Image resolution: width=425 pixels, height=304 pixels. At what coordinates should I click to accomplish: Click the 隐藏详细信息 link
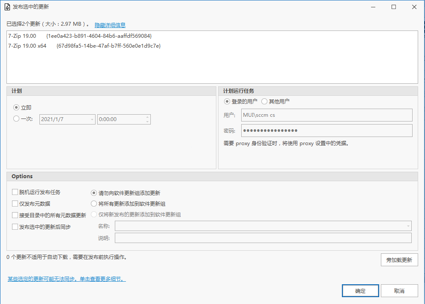110,25
